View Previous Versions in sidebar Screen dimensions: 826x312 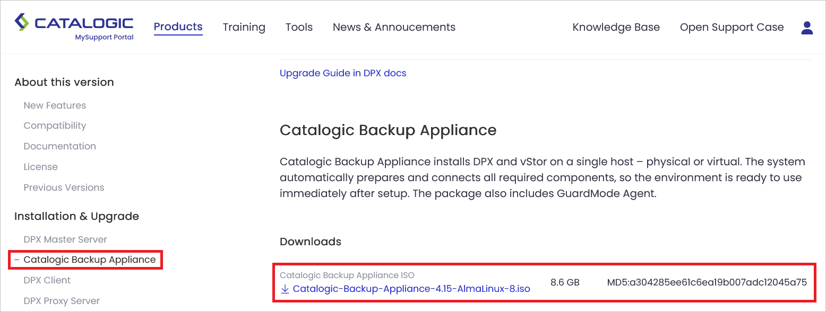64,188
